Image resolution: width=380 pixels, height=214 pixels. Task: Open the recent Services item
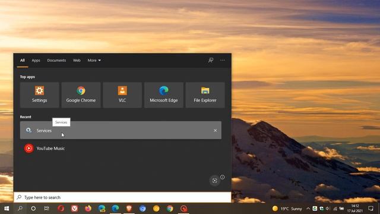tap(121, 130)
